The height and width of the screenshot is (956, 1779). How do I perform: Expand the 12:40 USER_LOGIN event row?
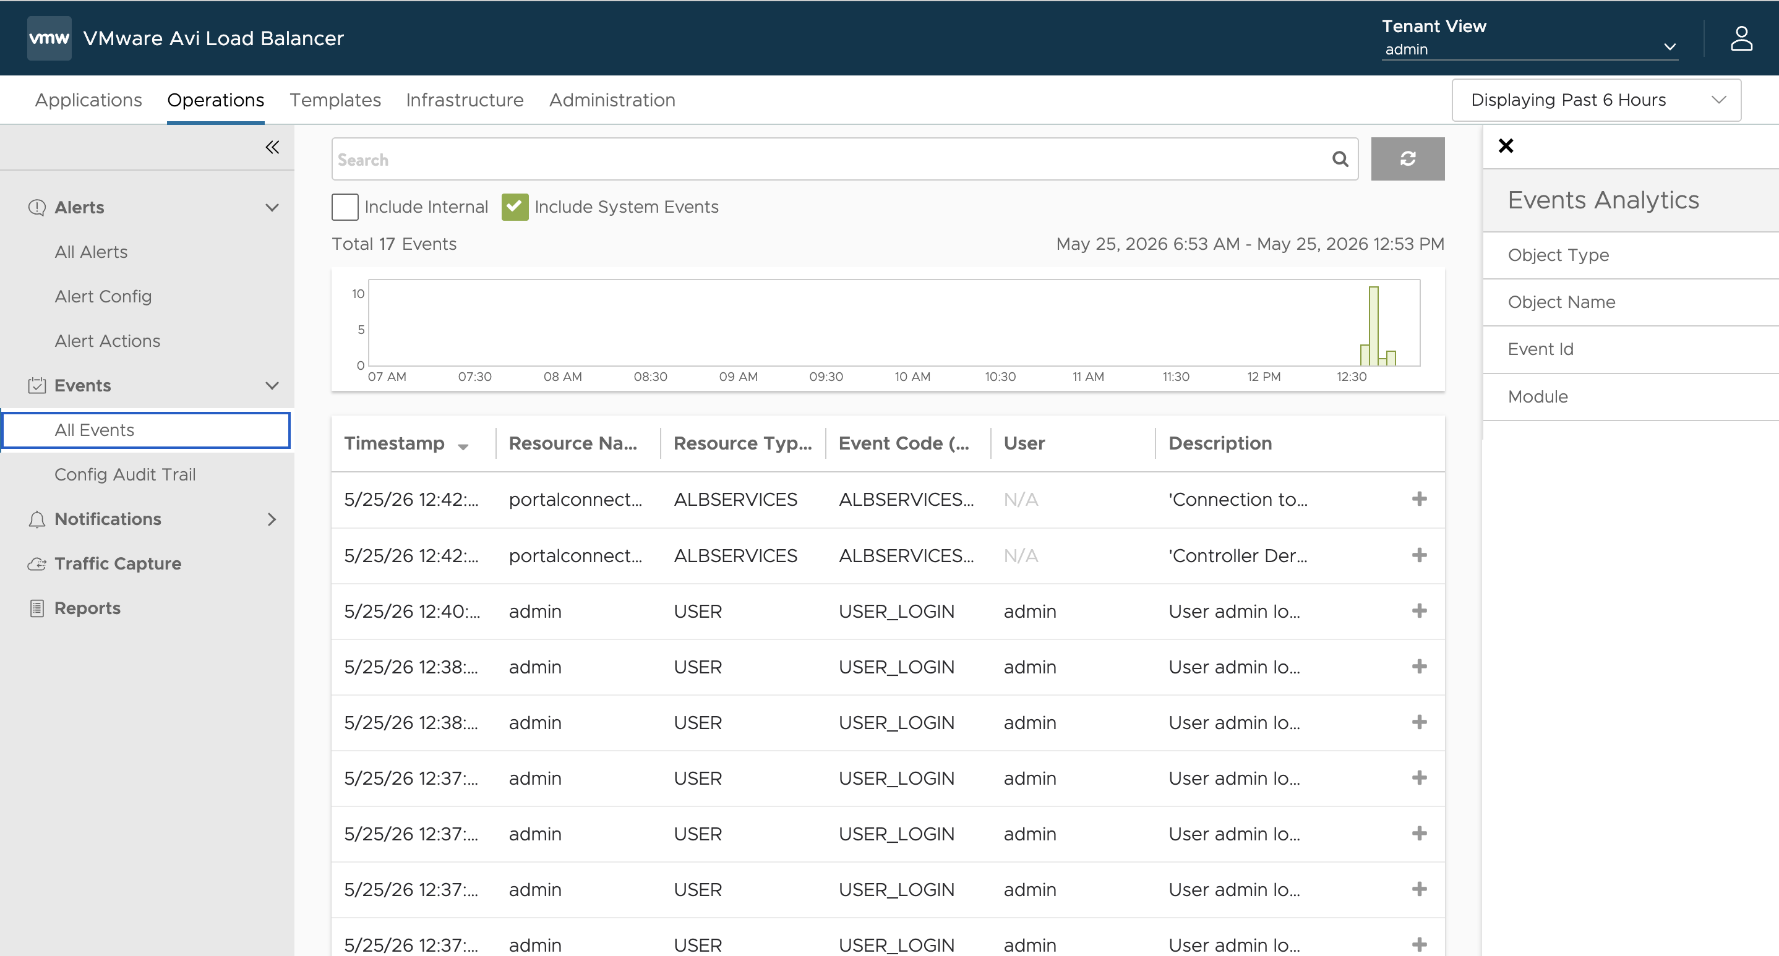point(1419,611)
